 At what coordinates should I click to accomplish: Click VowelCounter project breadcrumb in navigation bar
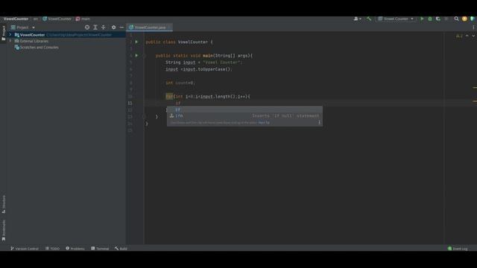[x=16, y=19]
